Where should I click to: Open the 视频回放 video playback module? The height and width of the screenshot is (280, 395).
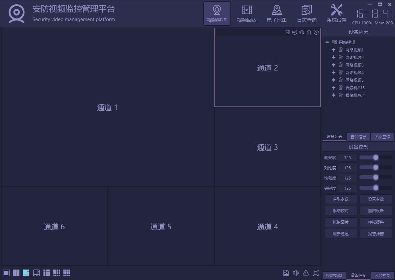(247, 14)
